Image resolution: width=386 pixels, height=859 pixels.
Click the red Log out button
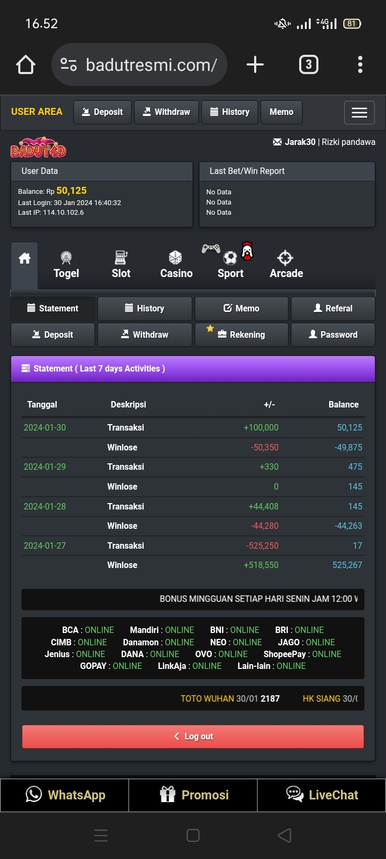pos(193,737)
